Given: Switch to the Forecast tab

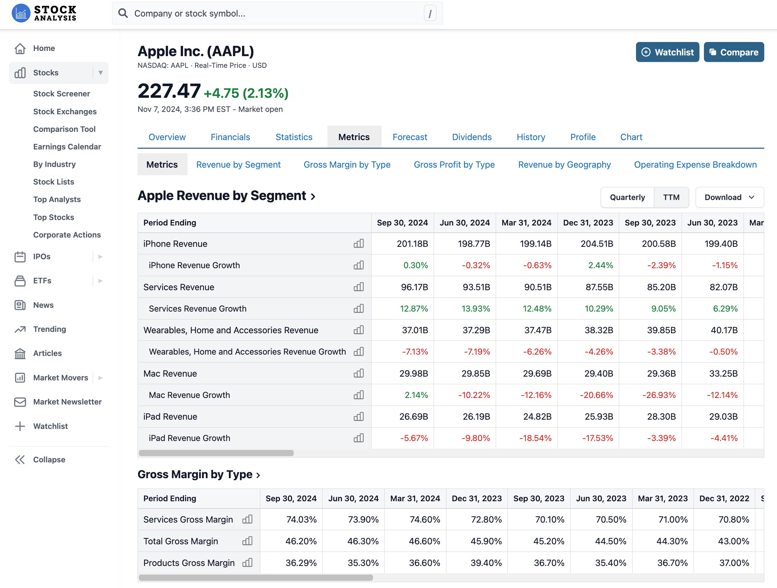Looking at the screenshot, I should [x=410, y=137].
